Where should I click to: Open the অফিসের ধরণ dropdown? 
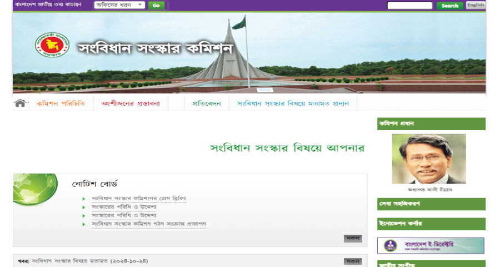[119, 5]
